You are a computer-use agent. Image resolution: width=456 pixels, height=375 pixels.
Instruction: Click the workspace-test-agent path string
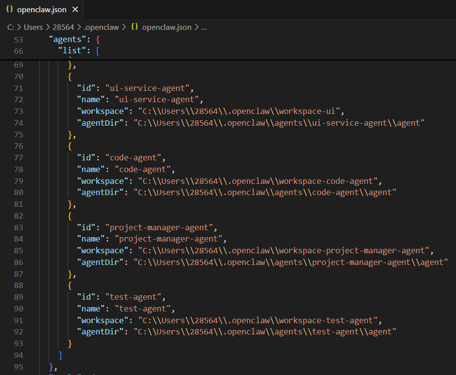258,320
